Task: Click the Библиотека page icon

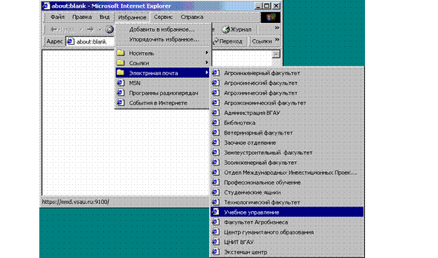Action: 215,123
